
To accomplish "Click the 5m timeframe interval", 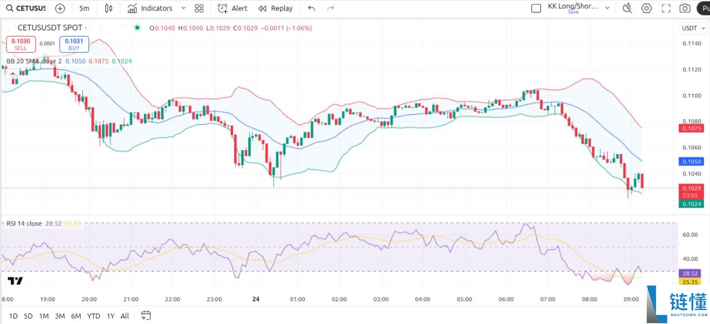I will 84,8.
